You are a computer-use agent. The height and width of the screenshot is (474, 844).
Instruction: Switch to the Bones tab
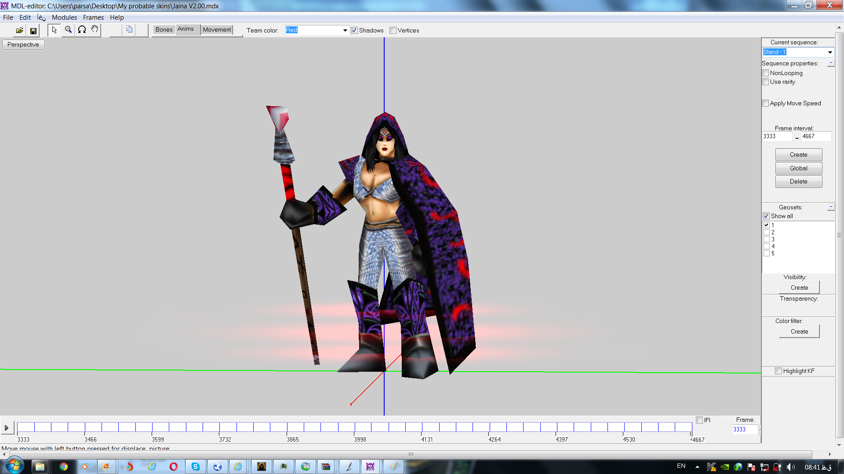(164, 29)
